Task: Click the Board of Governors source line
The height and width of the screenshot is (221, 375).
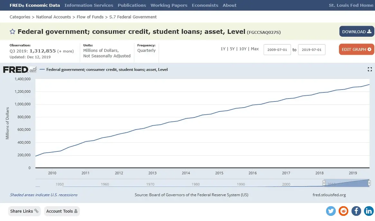Action: (191, 195)
